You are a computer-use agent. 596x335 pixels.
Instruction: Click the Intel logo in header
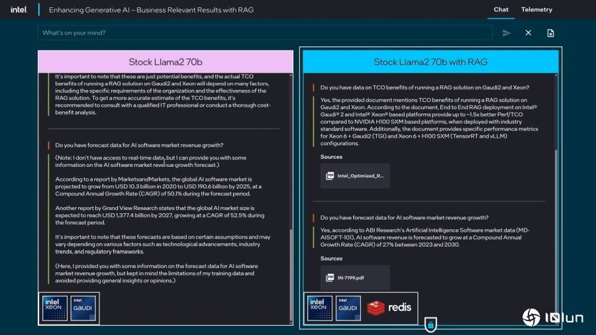click(x=19, y=9)
